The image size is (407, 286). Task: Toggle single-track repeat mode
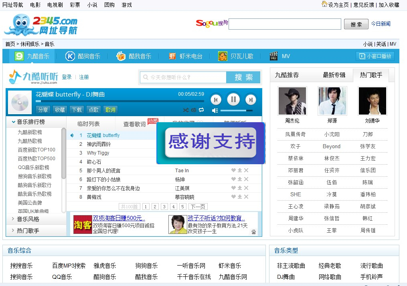194,110
